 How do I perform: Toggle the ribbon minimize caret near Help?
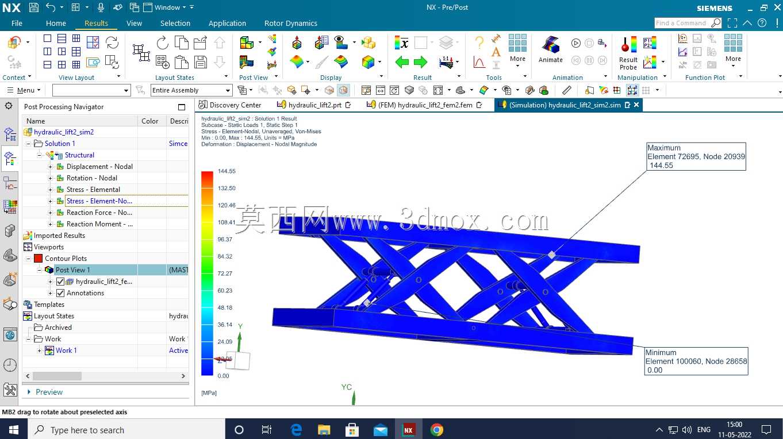[x=747, y=23]
